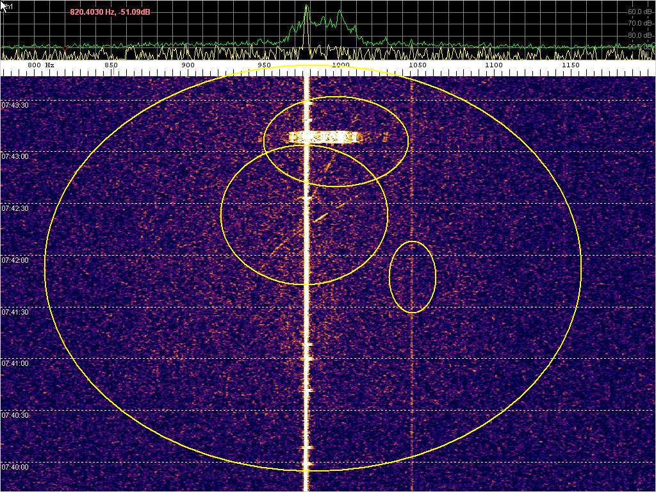Click the tallest spectrum peak in top graph
This screenshot has width=656, height=492.
click(307, 9)
